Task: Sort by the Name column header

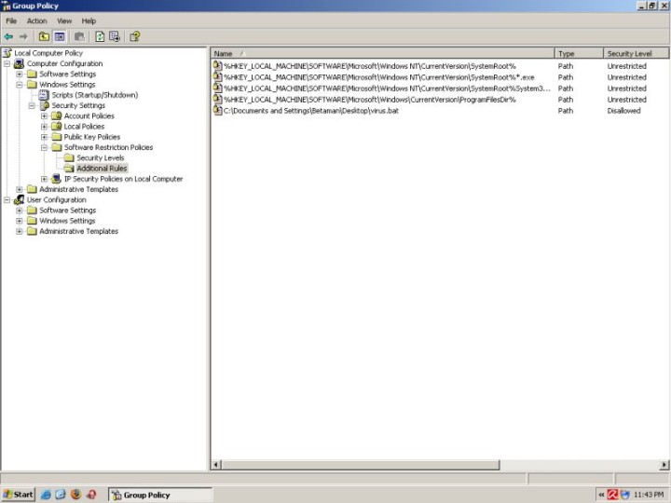Action: [383, 53]
